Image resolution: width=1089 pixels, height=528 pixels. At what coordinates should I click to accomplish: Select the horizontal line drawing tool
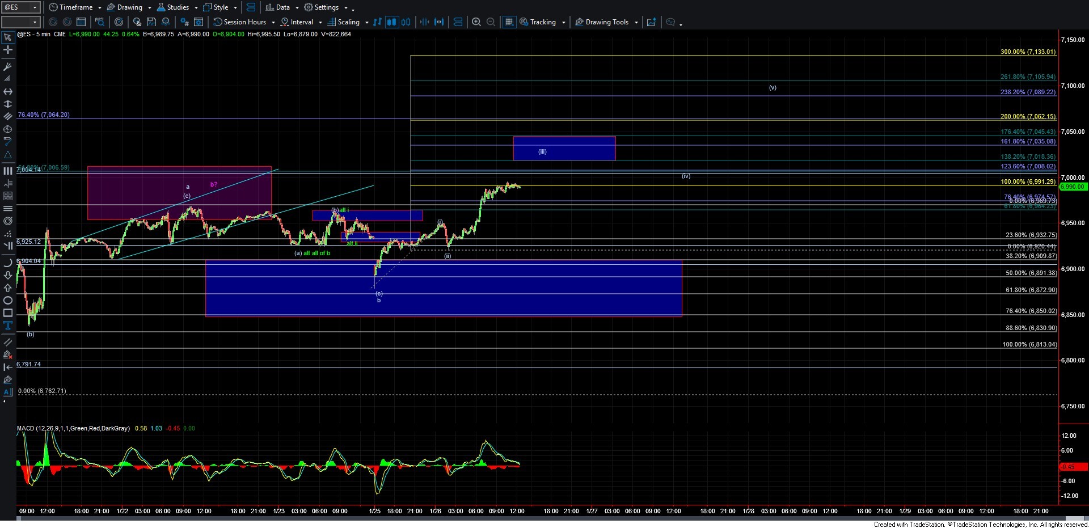8,209
